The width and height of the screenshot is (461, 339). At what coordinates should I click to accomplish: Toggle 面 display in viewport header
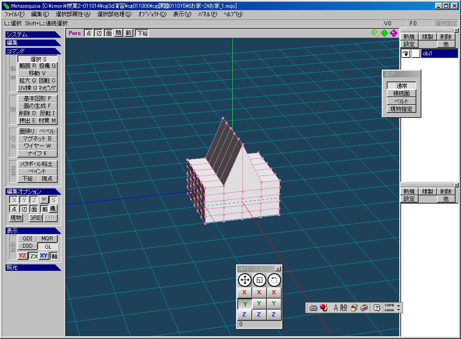109,33
